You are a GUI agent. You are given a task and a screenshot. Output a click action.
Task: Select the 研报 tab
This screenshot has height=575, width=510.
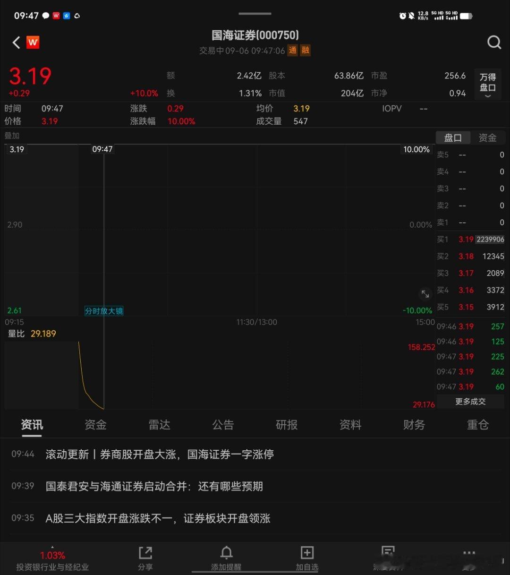pyautogui.click(x=287, y=425)
